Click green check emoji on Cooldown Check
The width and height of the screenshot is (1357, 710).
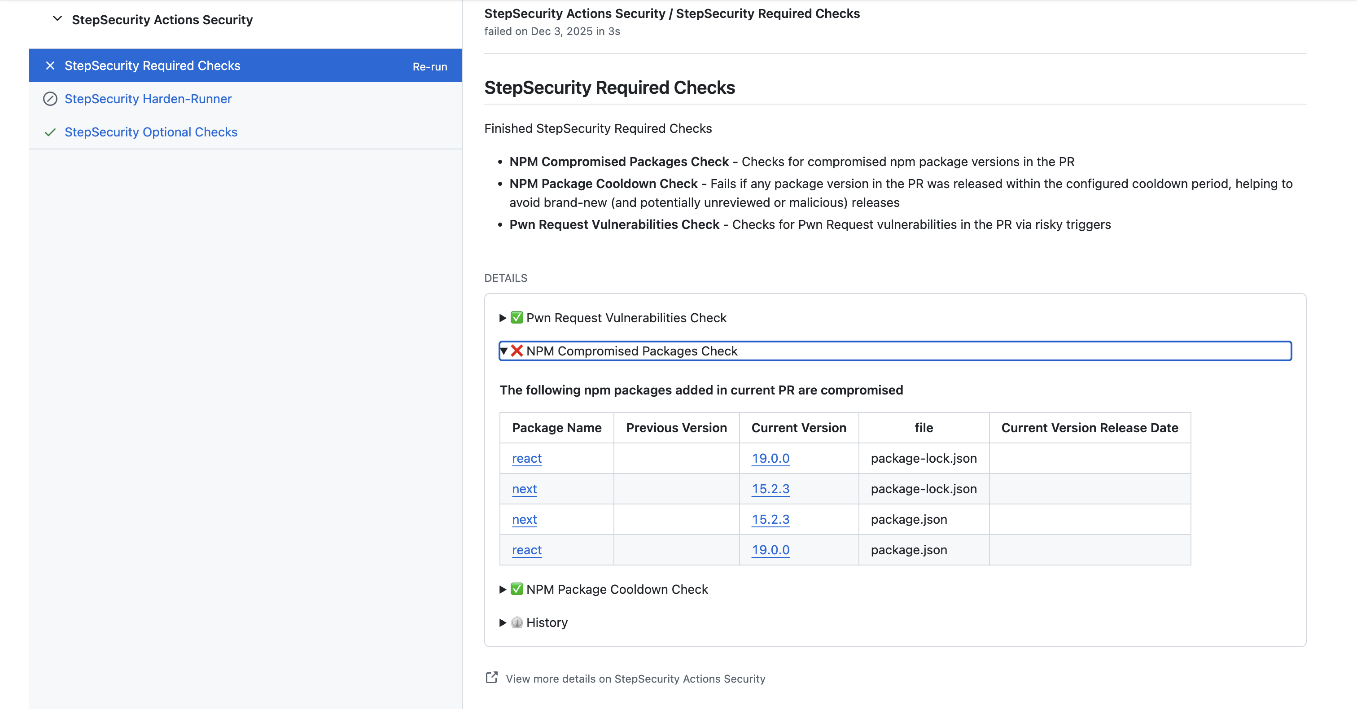click(x=516, y=589)
